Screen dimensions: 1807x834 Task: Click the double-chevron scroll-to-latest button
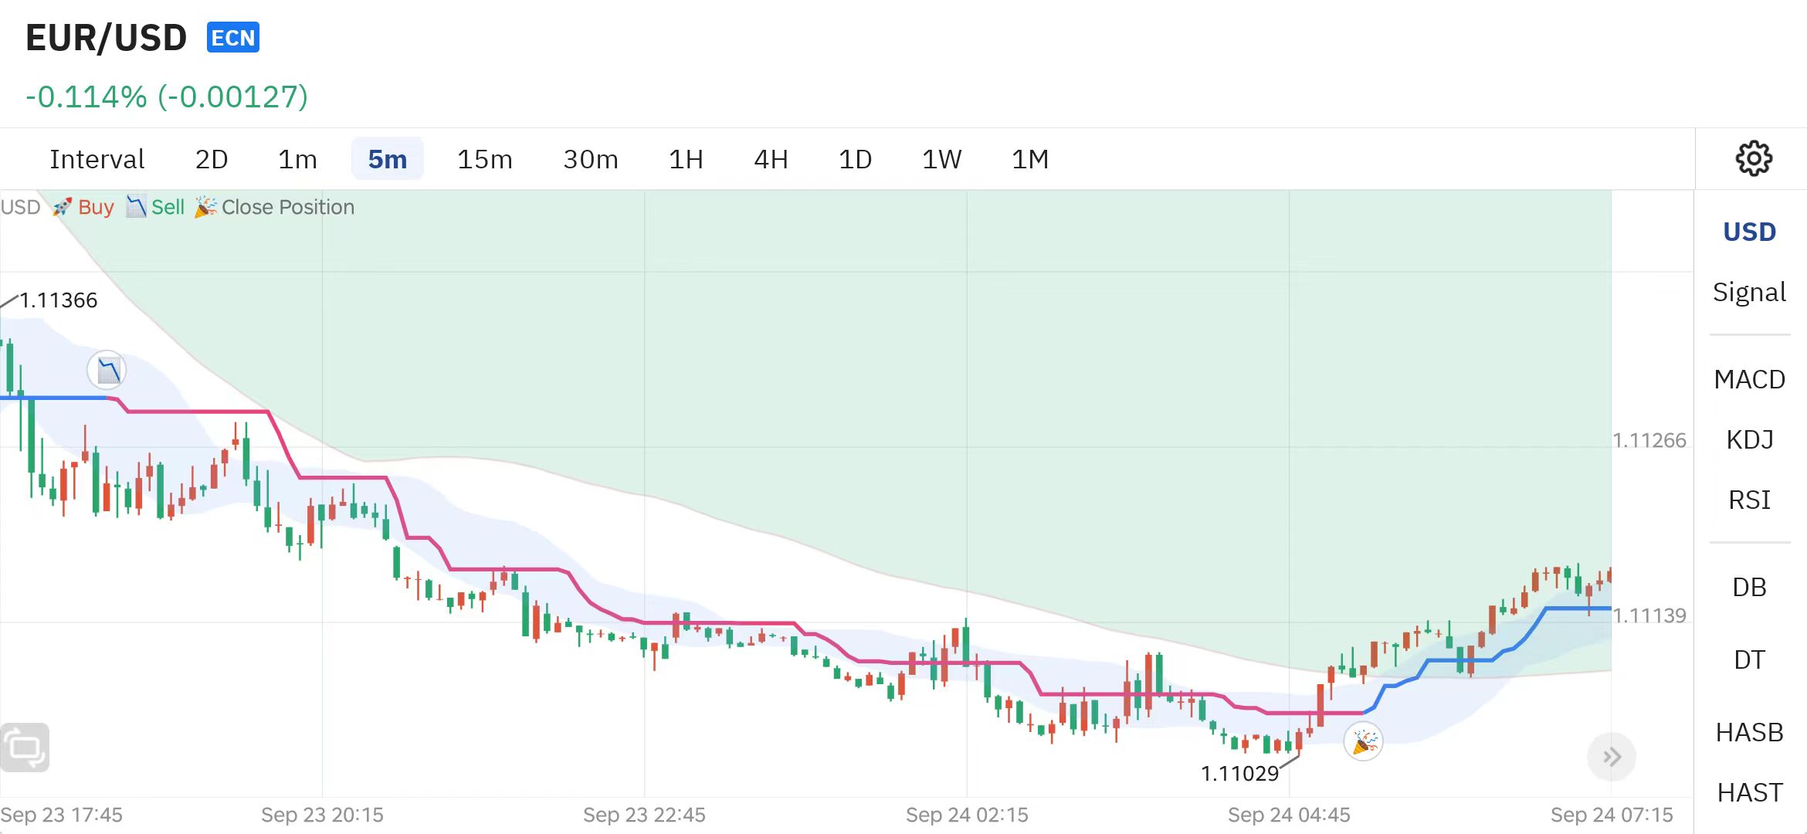(x=1611, y=757)
